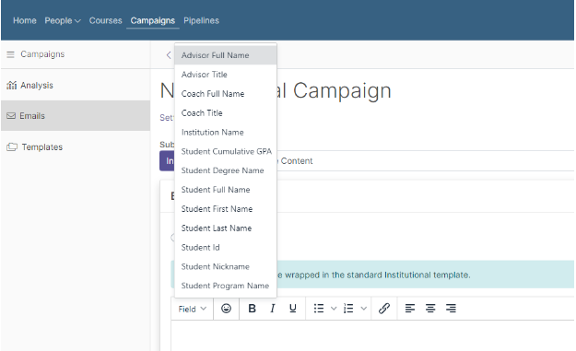Viewport: 576px width, 351px height.
Task: Toggle underline formatting
Action: [293, 309]
